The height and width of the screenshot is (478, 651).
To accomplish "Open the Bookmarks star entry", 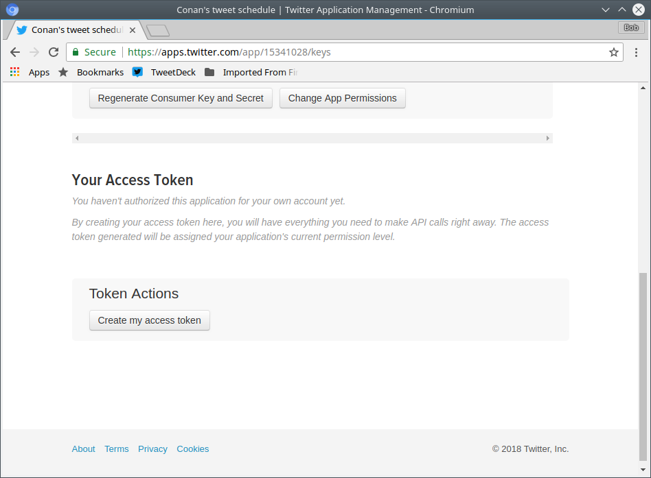I will tap(91, 72).
